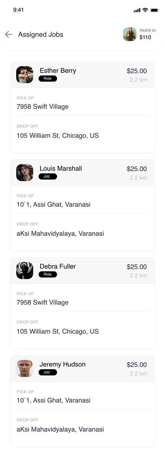Tap Esther Berry's profile photo
The height and width of the screenshot is (459, 165).
tap(25, 75)
